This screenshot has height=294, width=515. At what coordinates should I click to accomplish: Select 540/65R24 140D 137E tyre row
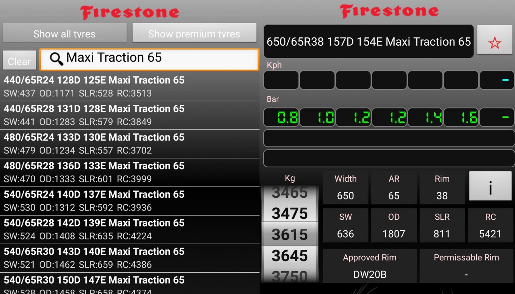point(130,201)
